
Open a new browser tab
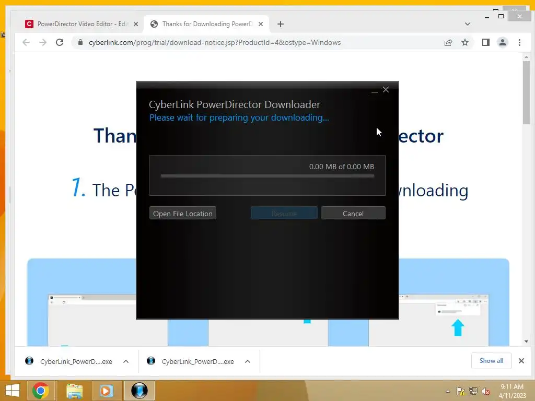point(280,24)
